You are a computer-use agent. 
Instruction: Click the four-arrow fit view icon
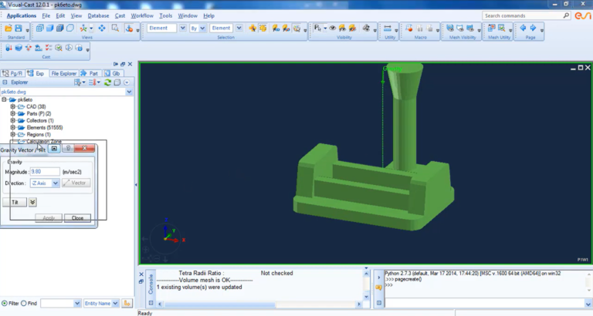point(102,29)
